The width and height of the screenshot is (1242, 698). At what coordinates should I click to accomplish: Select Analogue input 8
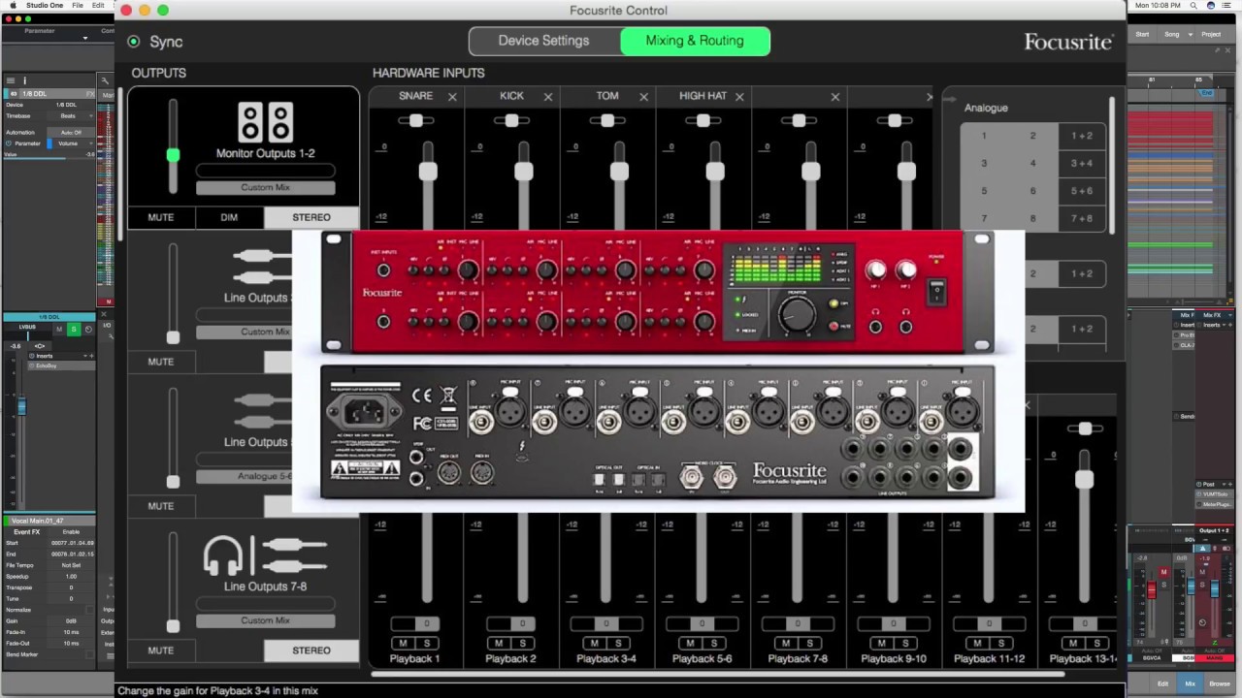point(1032,219)
